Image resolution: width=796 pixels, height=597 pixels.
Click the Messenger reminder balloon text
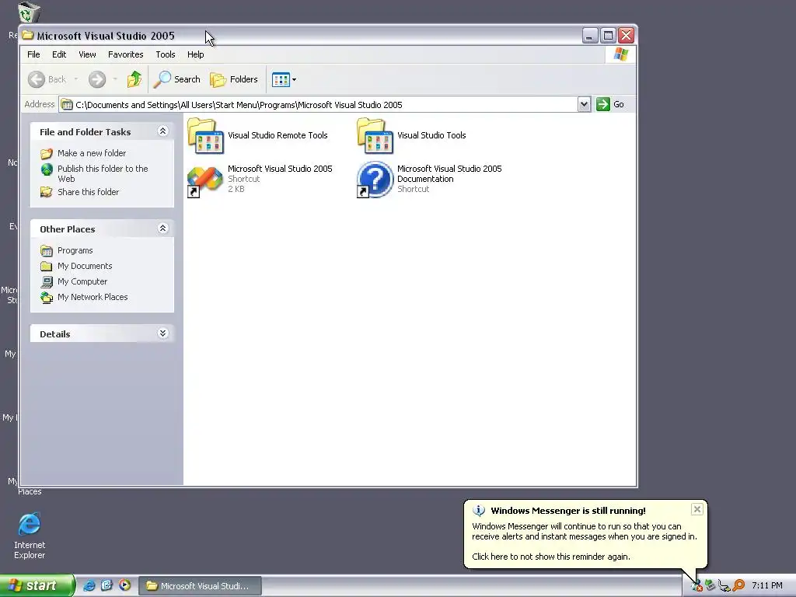click(584, 541)
